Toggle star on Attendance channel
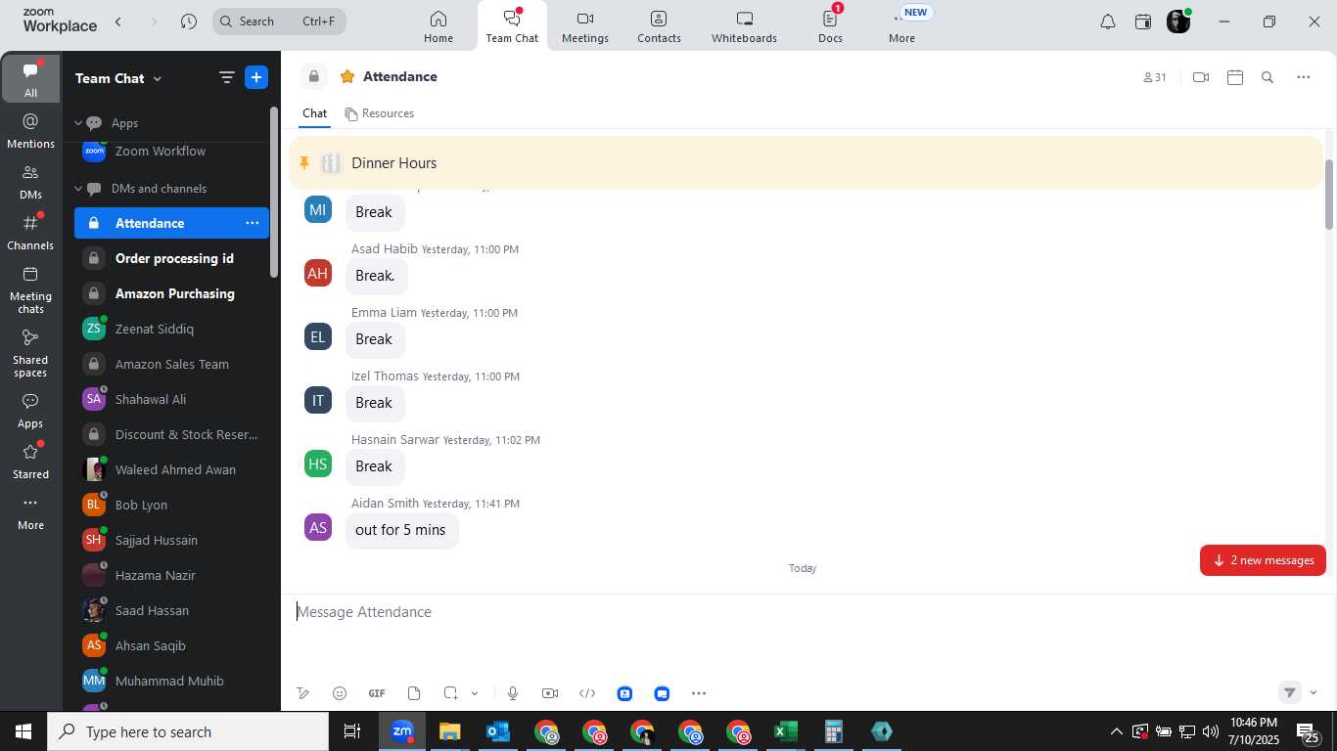The width and height of the screenshot is (1337, 751). point(346,76)
